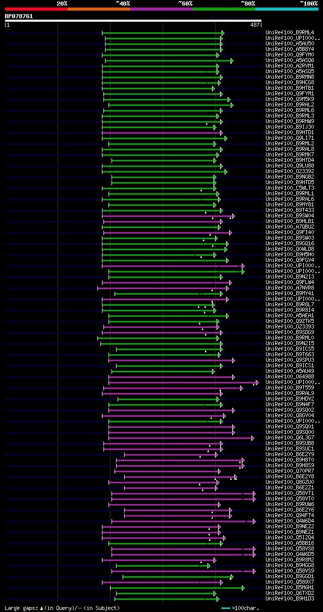The width and height of the screenshot is (323, 612).
Task: Click the UniRef100_B9RMK7 label
Action: pyautogui.click(x=290, y=155)
